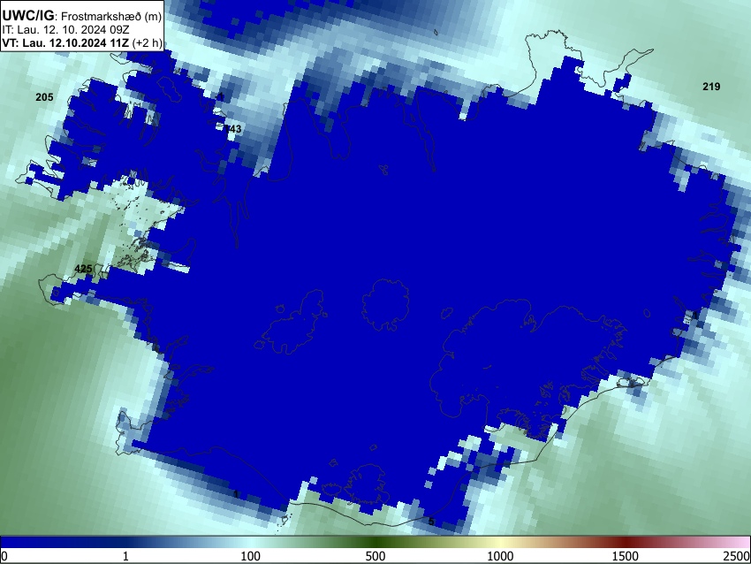
Task: Click the map value 5 near south coast
Action: point(431,522)
